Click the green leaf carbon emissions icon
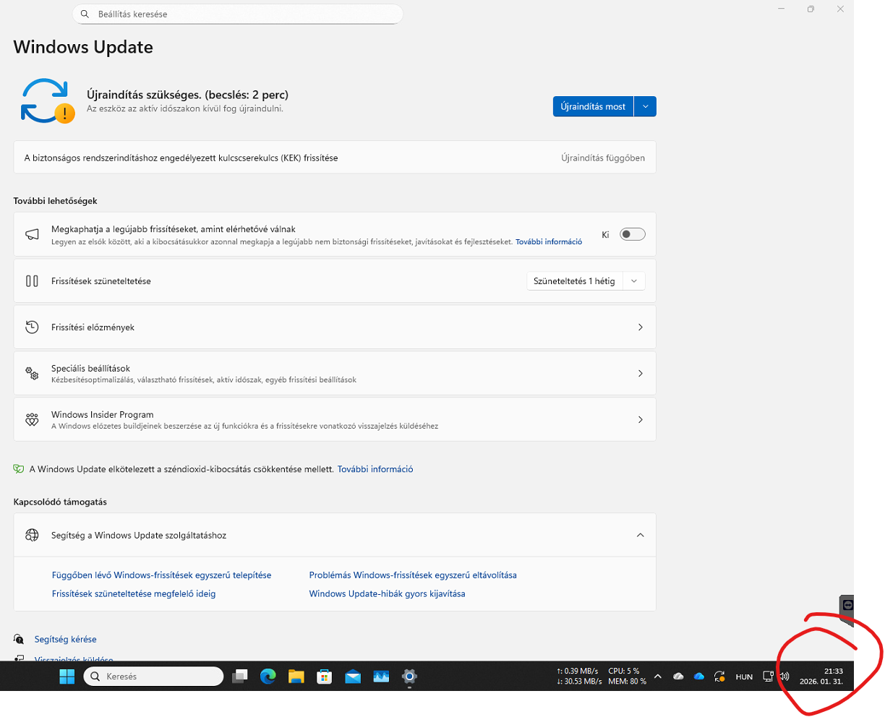Screen dimensions: 885x717 tap(19, 469)
